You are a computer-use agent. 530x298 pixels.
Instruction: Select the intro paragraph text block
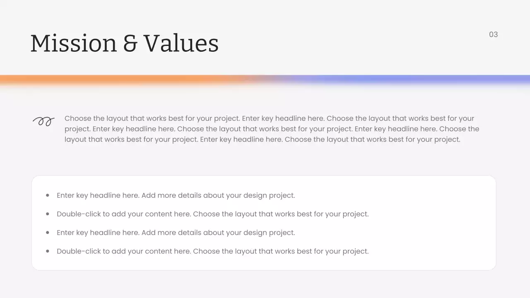tap(272, 129)
